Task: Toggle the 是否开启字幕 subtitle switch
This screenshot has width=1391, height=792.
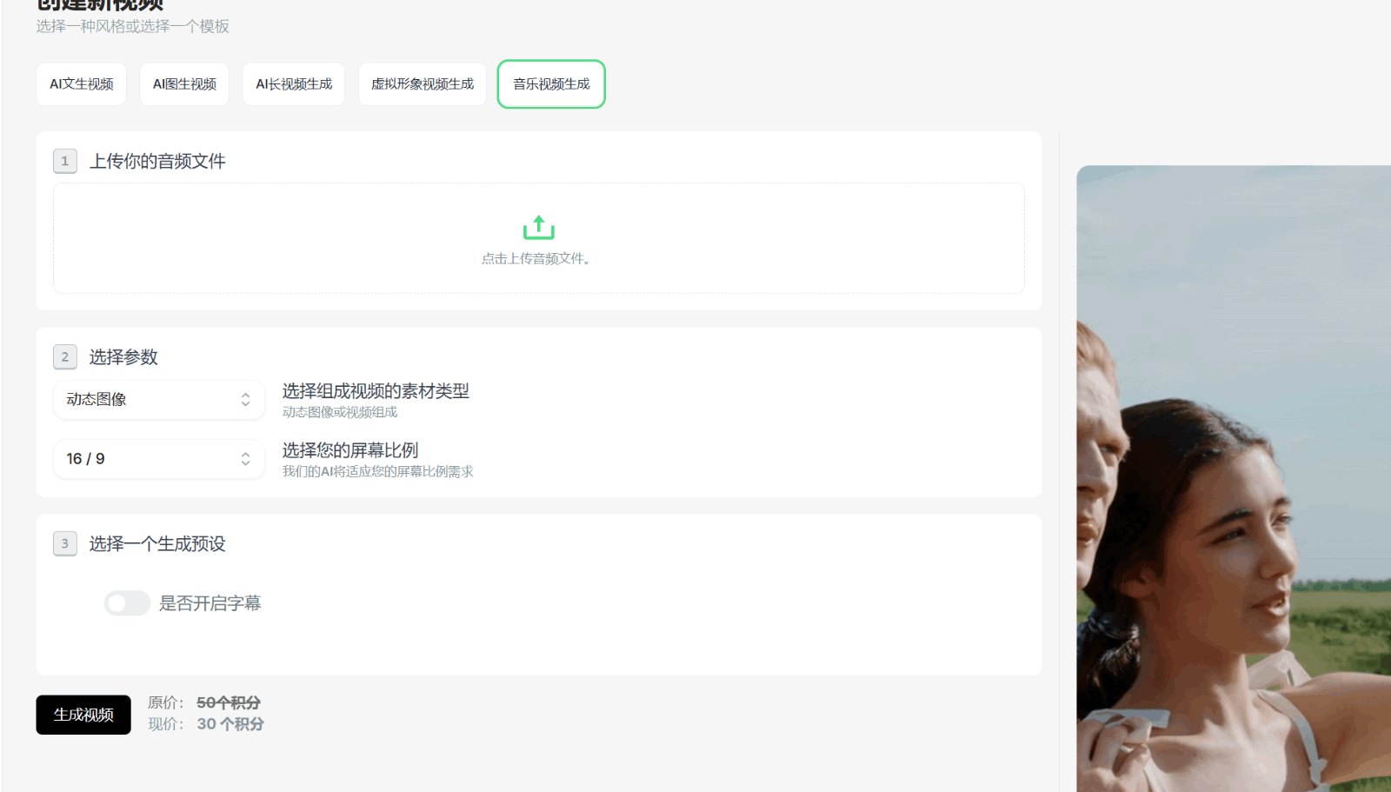Action: 127,603
